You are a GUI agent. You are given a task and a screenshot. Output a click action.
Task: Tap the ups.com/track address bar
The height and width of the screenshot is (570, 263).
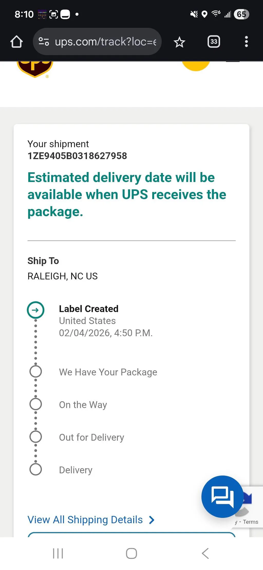point(105,42)
